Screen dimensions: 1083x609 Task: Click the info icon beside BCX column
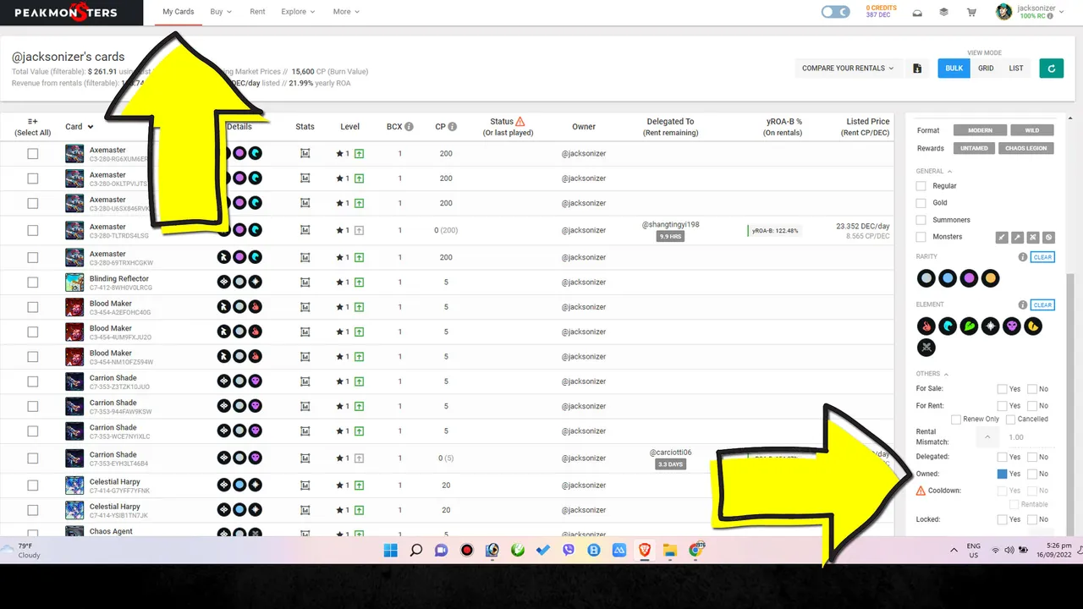(410, 127)
